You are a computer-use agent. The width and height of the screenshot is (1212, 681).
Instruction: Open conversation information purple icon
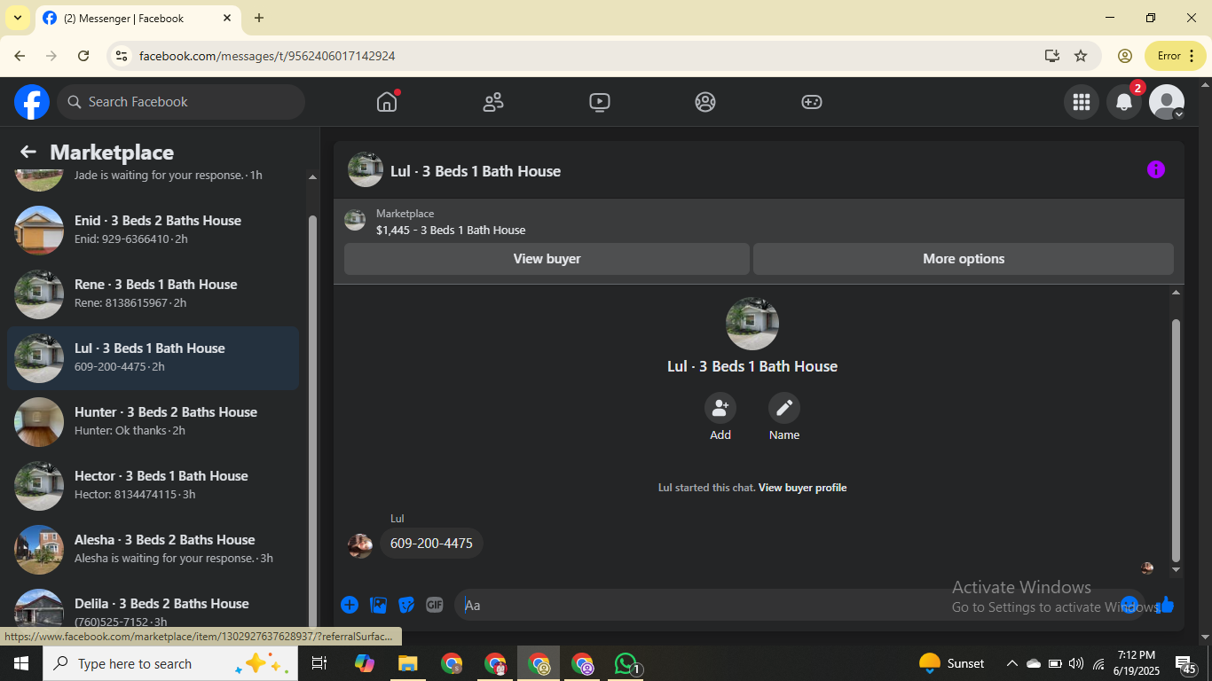coord(1156,169)
